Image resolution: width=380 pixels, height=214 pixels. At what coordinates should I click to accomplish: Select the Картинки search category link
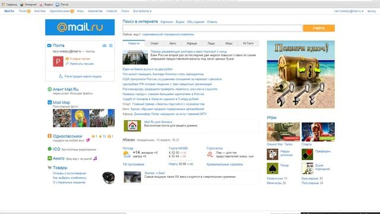pos(167,22)
